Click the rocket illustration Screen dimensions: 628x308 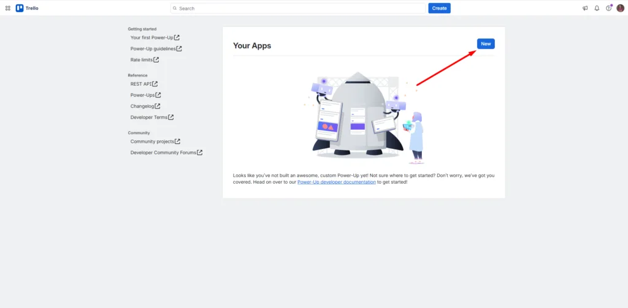(x=364, y=118)
